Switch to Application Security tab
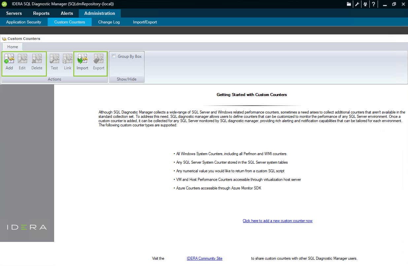The width and height of the screenshot is (408, 266). [24, 22]
